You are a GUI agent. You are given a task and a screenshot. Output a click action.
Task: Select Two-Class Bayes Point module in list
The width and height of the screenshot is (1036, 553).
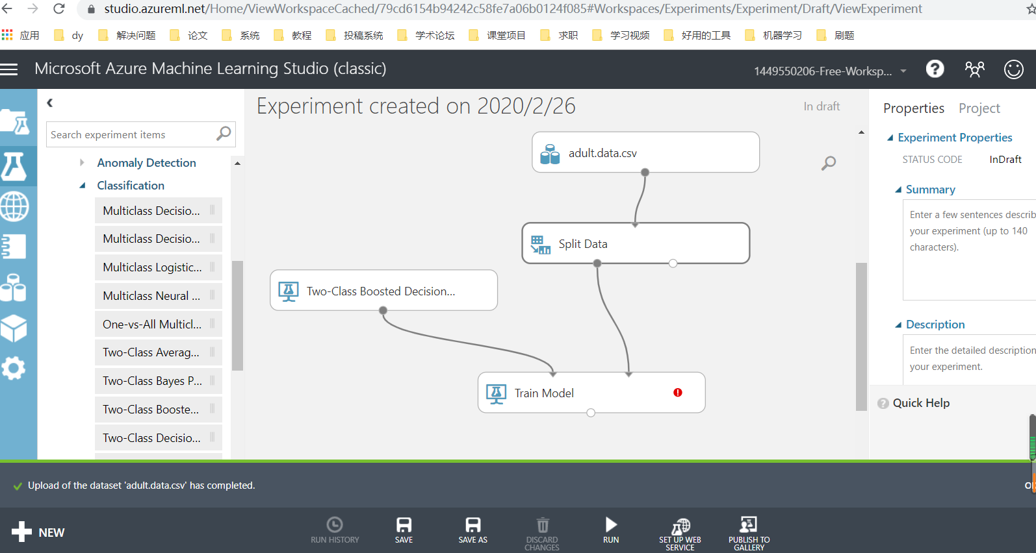point(159,381)
